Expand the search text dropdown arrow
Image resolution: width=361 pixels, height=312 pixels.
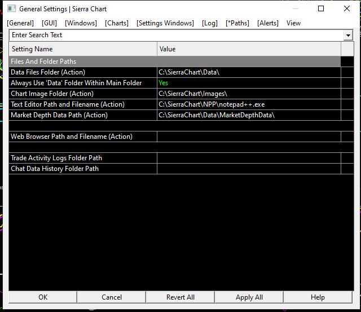(x=348, y=35)
